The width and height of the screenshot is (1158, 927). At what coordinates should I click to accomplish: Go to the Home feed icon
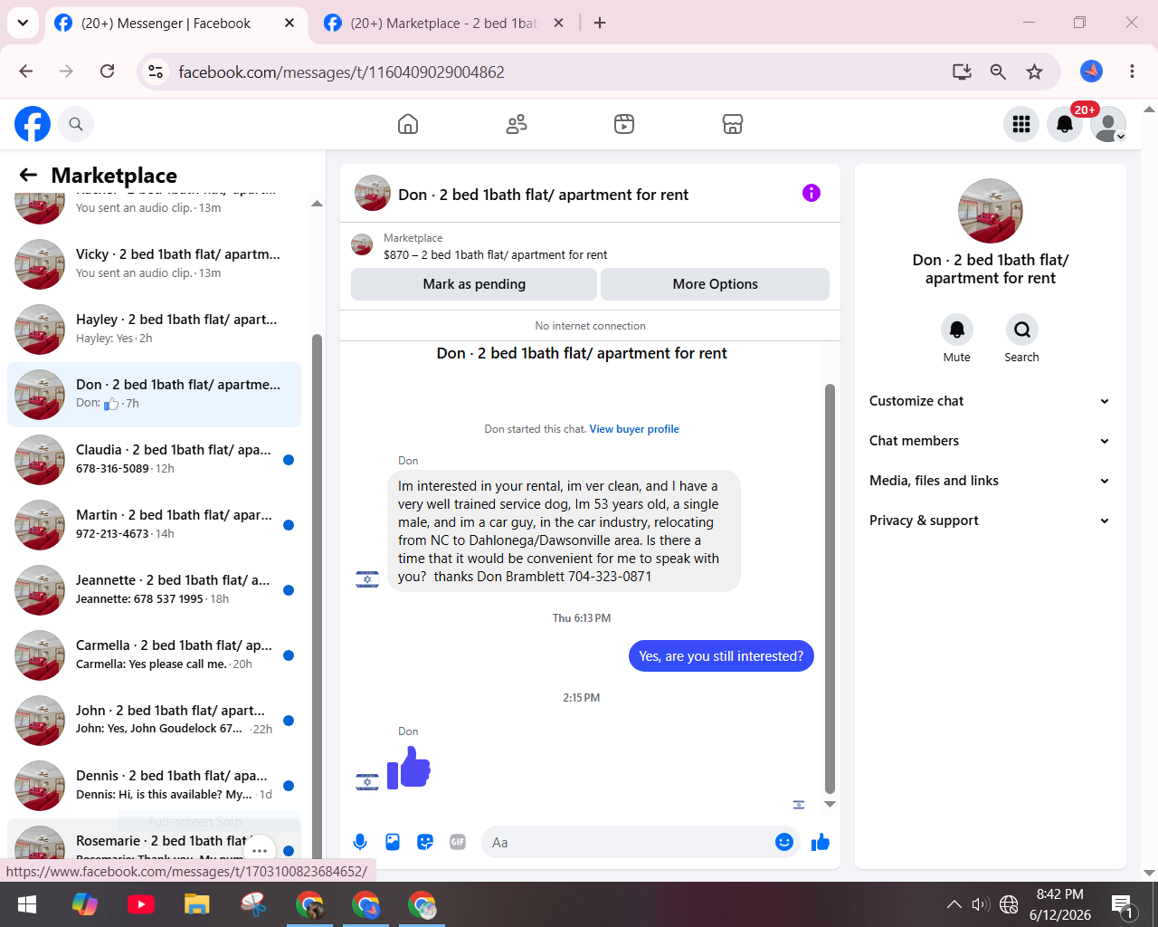tap(408, 124)
